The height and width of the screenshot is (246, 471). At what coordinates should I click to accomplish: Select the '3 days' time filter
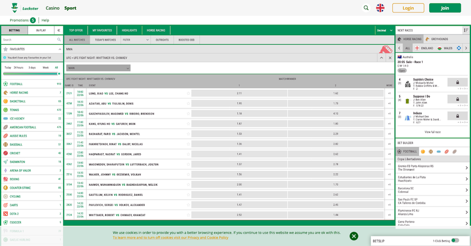point(32,67)
